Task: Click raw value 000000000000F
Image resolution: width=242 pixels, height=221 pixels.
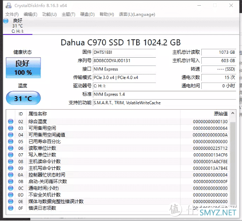Action: tap(210, 182)
